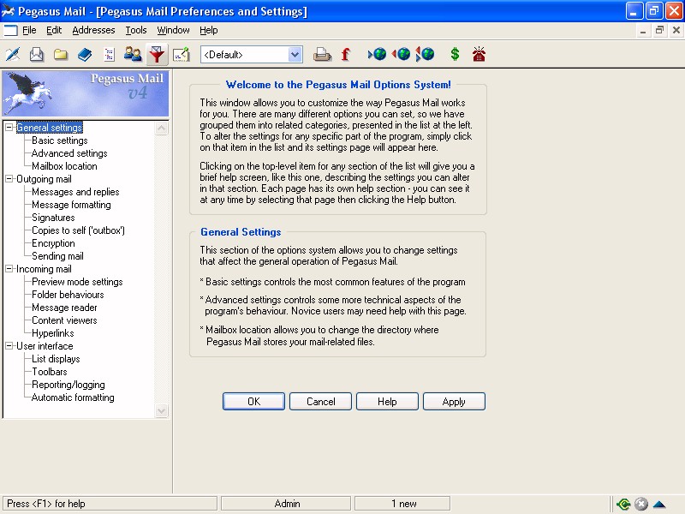
Task: Click the red telephone toolbar icon
Action: pos(479,54)
